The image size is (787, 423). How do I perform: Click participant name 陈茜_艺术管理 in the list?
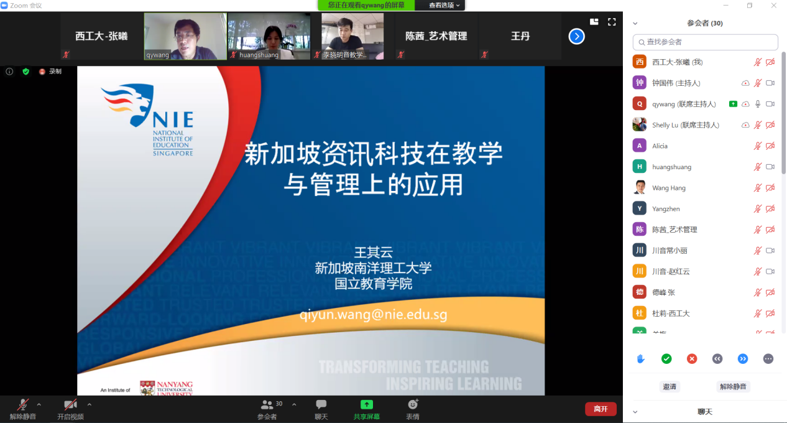[674, 230]
